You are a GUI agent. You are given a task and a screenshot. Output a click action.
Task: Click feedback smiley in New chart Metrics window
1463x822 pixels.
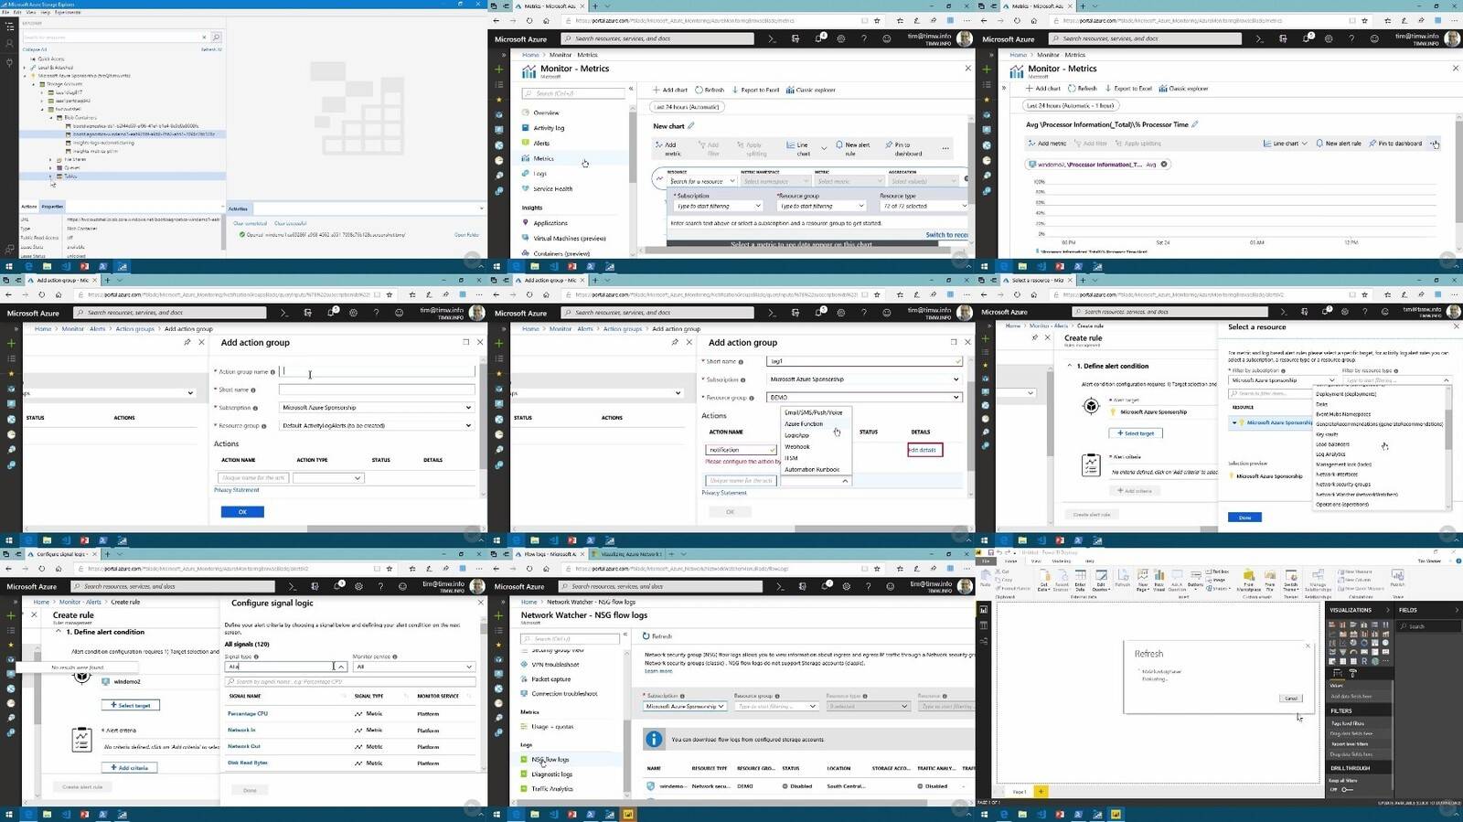click(x=887, y=39)
